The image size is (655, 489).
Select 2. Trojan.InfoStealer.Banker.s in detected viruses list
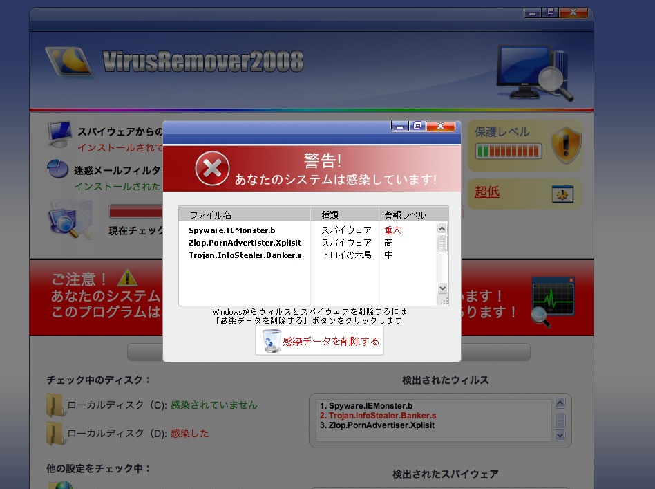click(x=378, y=416)
